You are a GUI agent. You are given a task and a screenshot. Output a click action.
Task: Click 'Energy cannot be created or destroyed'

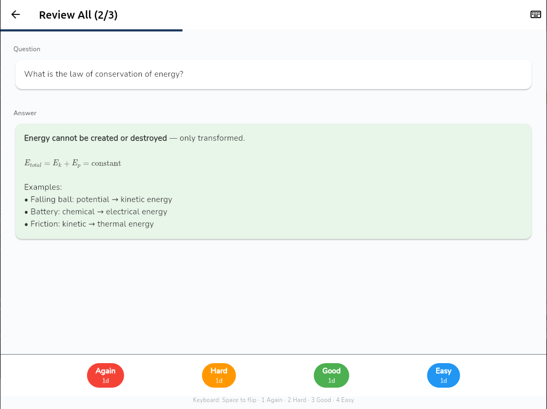[95, 138]
